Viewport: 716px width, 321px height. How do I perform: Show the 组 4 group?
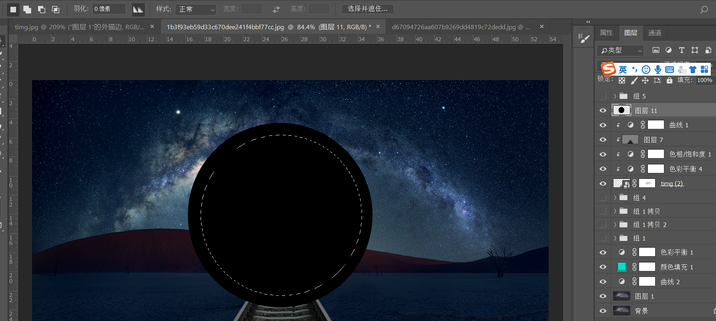603,198
